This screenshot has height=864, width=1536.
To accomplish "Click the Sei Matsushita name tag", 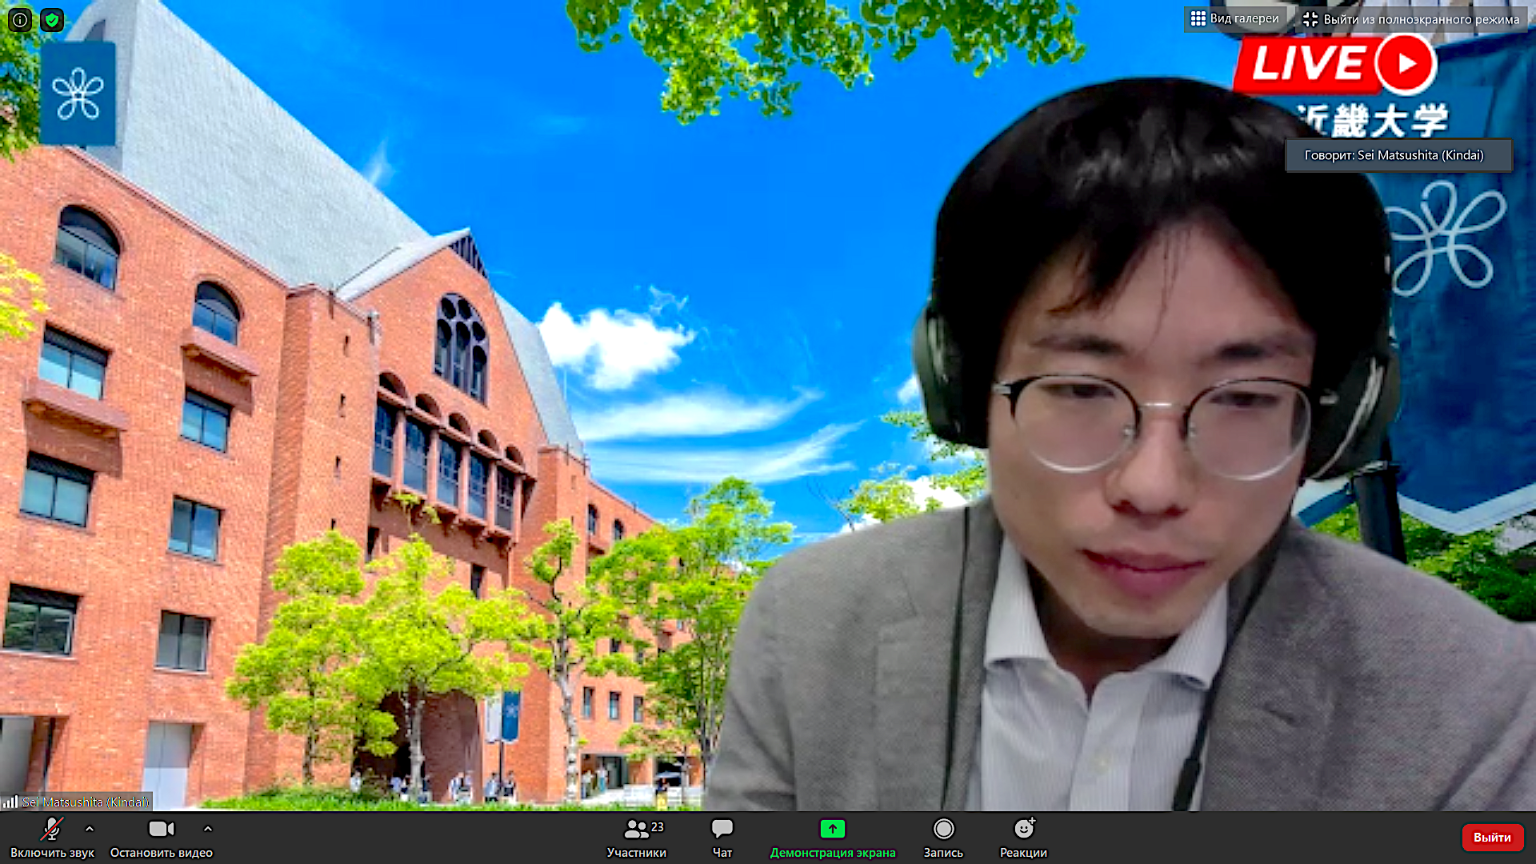I will coord(85,802).
